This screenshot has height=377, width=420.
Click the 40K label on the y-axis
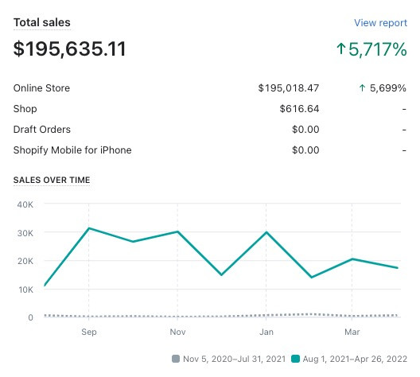(25, 205)
